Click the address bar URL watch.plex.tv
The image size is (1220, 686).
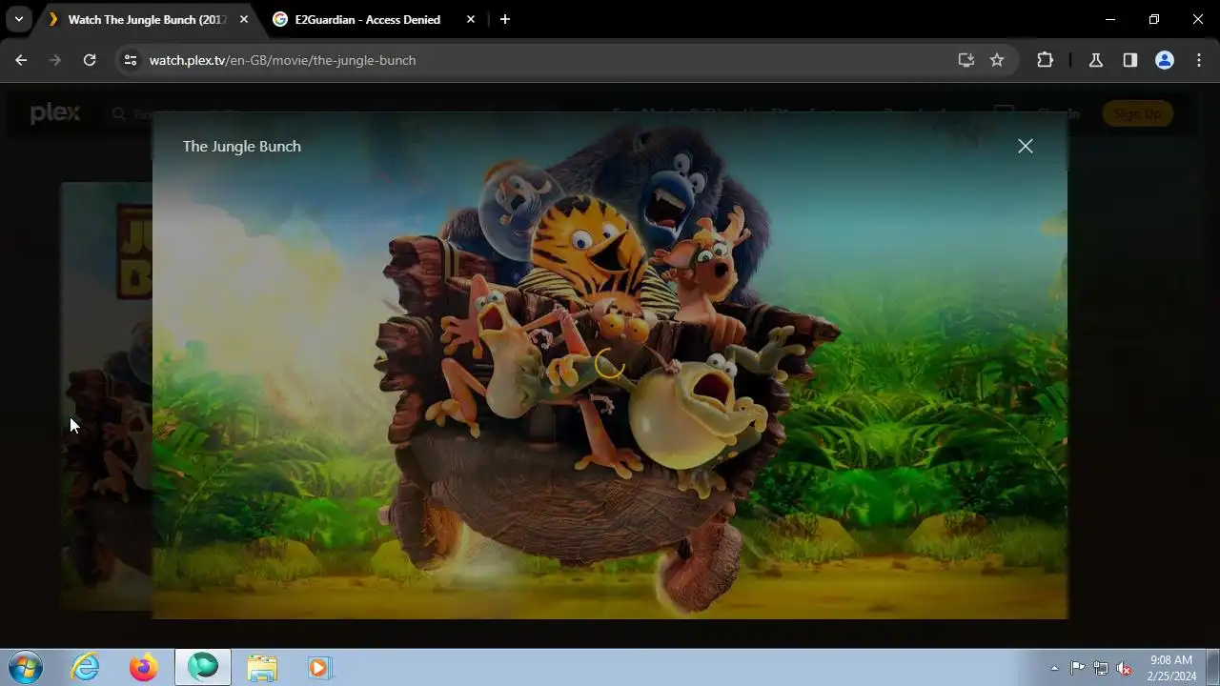coord(282,60)
